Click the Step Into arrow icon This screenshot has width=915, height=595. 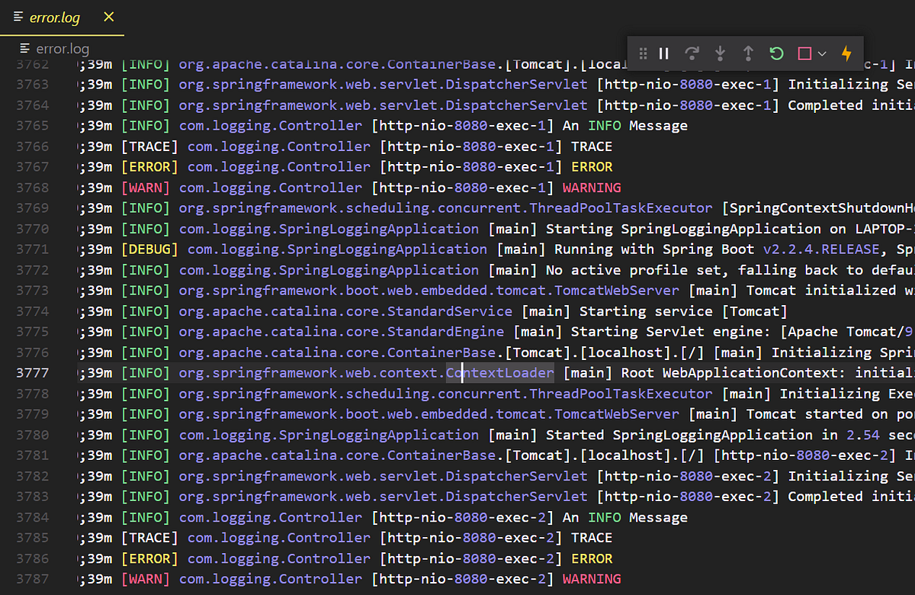(721, 53)
